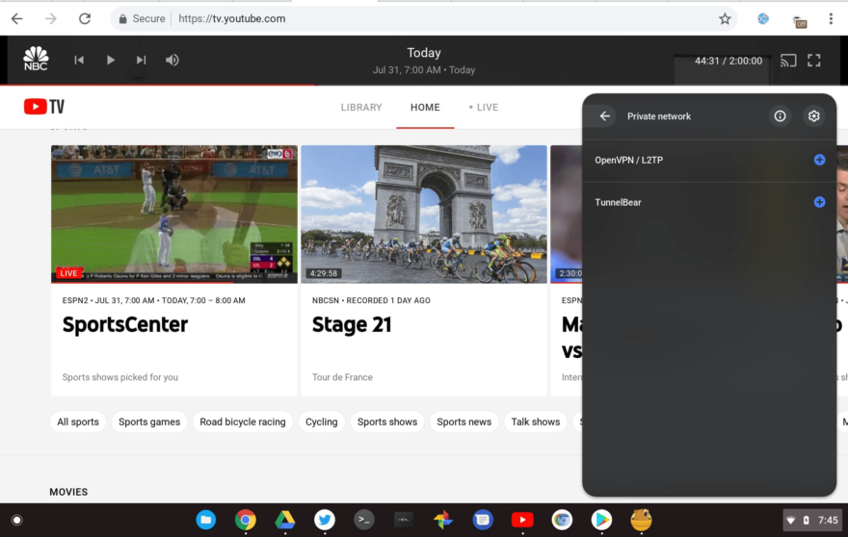Select the Talk shows chip
The image size is (848, 537).
536,422
